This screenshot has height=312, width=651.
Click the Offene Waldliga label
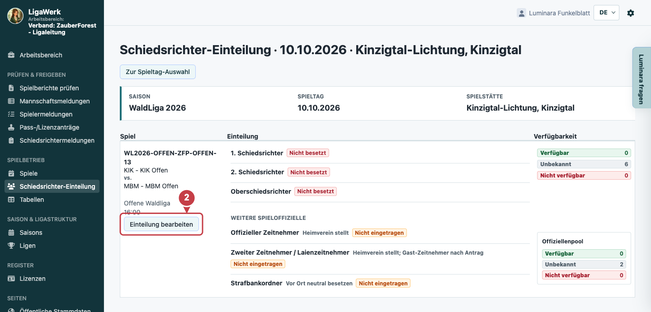coord(147,203)
